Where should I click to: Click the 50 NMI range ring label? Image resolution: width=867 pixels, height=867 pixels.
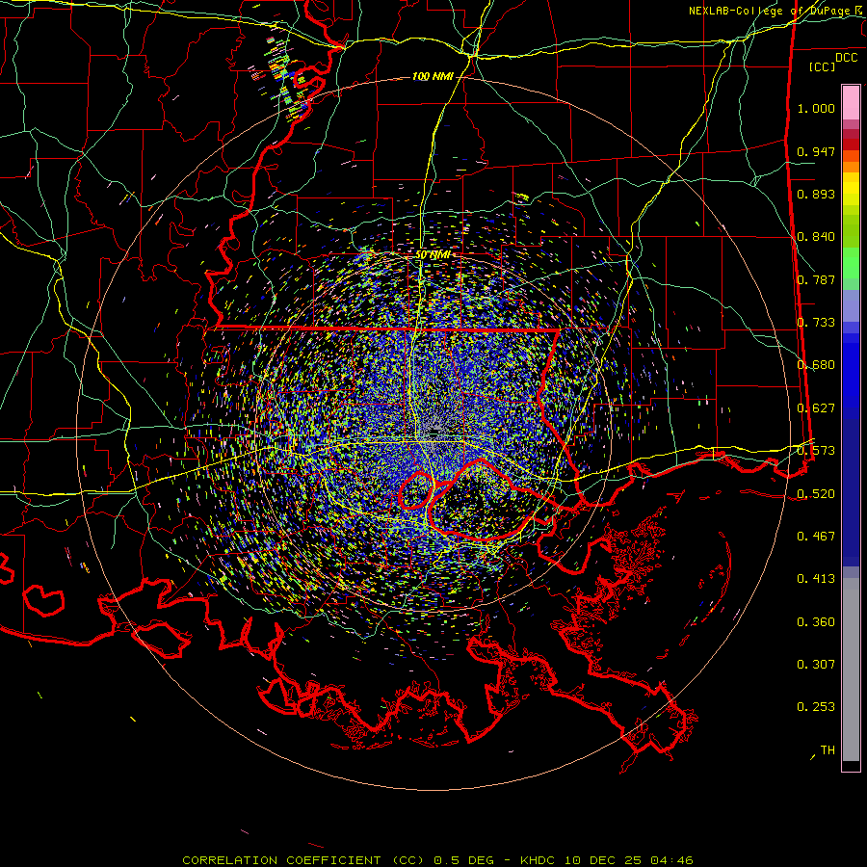(x=433, y=255)
